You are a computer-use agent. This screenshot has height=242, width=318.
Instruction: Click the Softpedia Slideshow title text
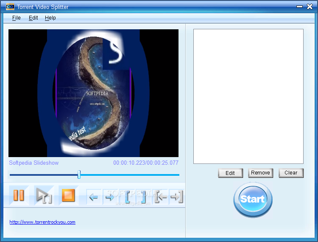pyautogui.click(x=34, y=163)
